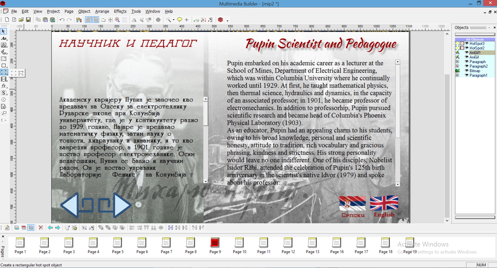Open the Arrange menu
The height and width of the screenshot is (268, 497).
coord(102,11)
